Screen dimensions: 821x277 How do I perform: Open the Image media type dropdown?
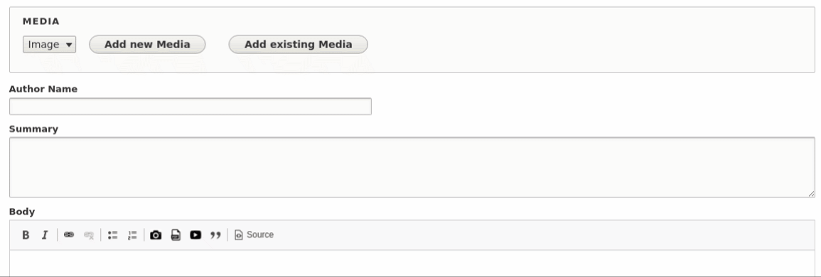49,45
